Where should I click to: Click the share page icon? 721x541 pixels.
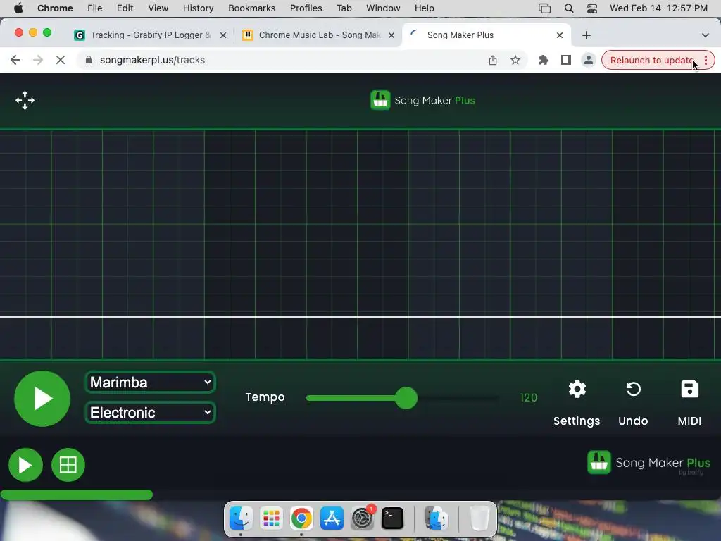492,60
